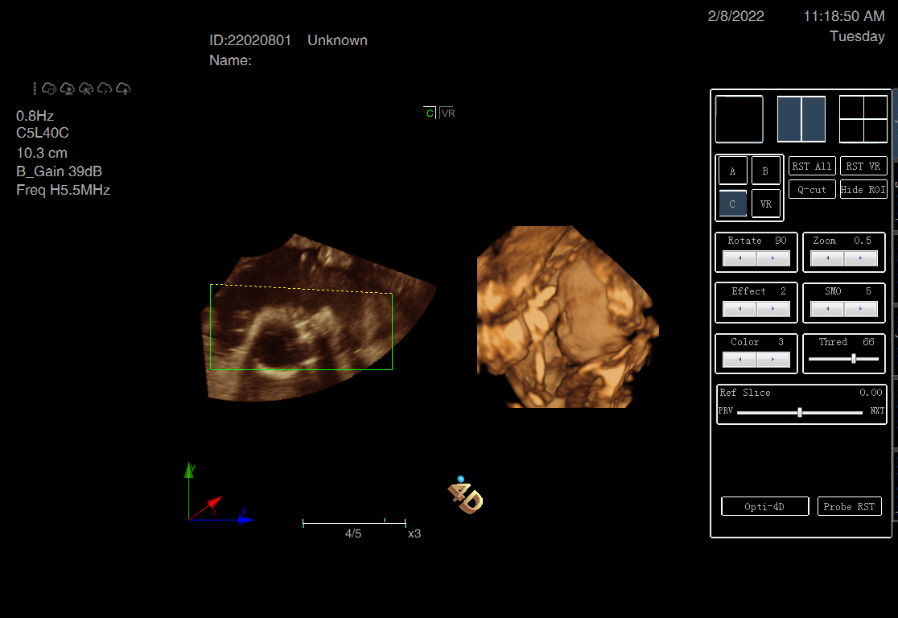The width and height of the screenshot is (898, 618).
Task: Open the cloud user account icon
Action: pyautogui.click(x=68, y=89)
